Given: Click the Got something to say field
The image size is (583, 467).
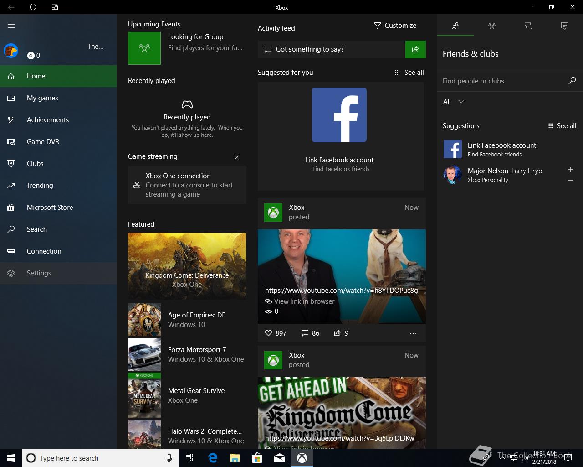Looking at the screenshot, I should click(x=331, y=49).
